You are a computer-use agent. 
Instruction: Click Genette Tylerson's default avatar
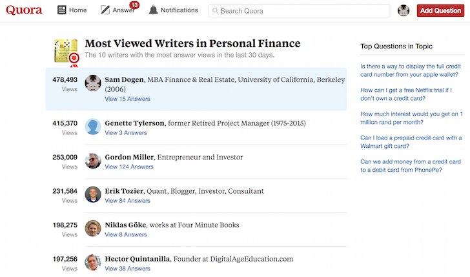[93, 127]
